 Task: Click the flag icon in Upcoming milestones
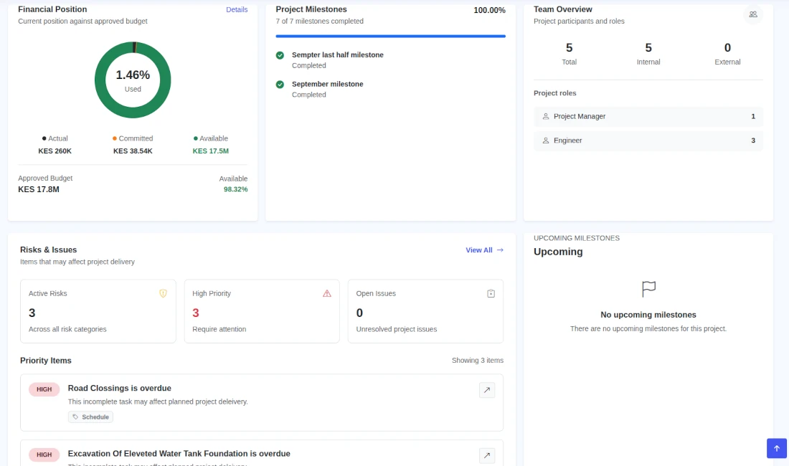[x=648, y=289]
